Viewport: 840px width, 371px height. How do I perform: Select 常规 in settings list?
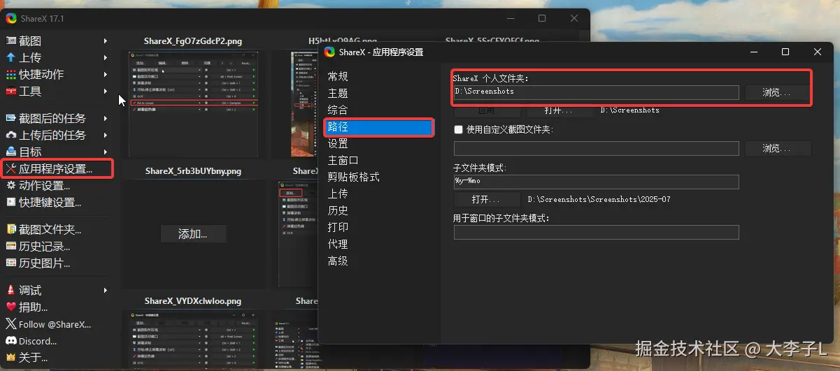338,76
